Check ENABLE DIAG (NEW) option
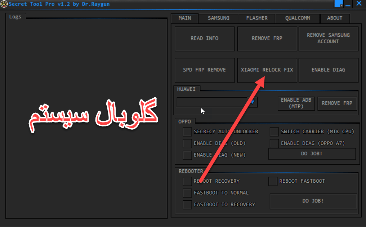The height and width of the screenshot is (227, 366). tap(187, 155)
